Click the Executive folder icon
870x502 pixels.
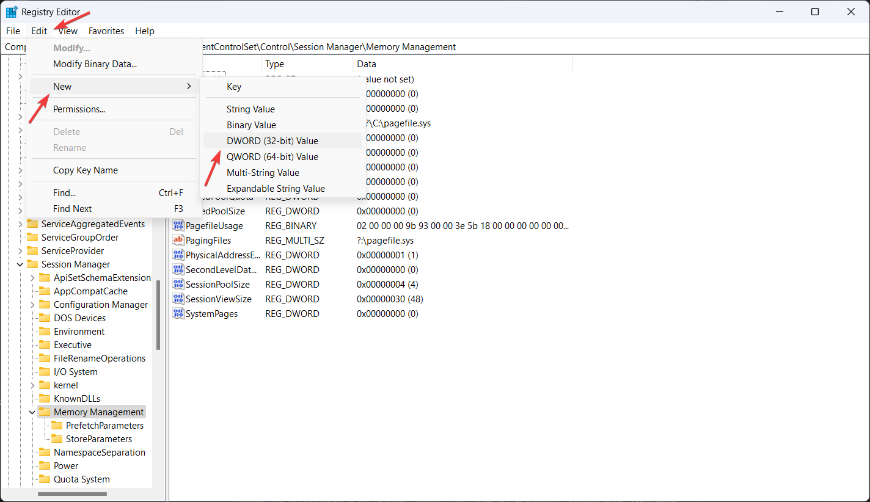click(44, 345)
